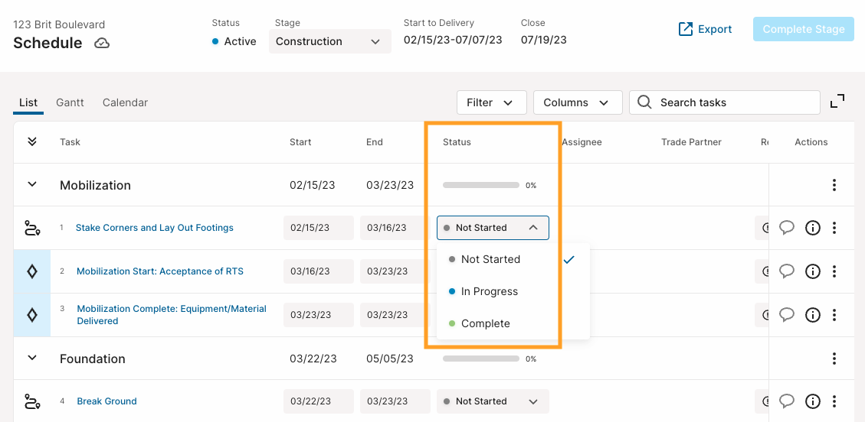Click the Foundation 0% progress bar

[x=481, y=359]
